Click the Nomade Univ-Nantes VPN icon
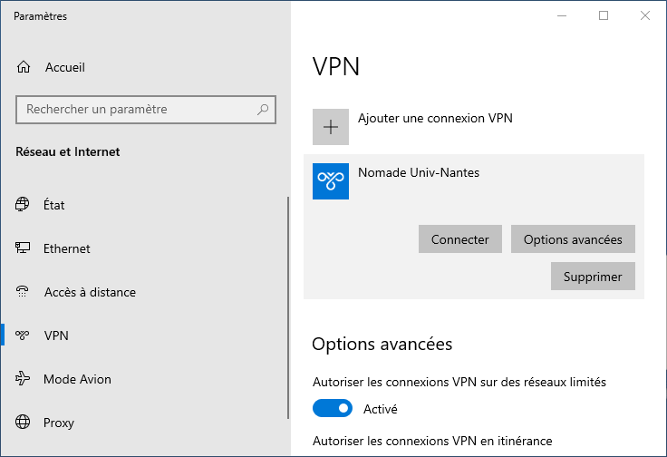The height and width of the screenshot is (457, 667). click(331, 181)
